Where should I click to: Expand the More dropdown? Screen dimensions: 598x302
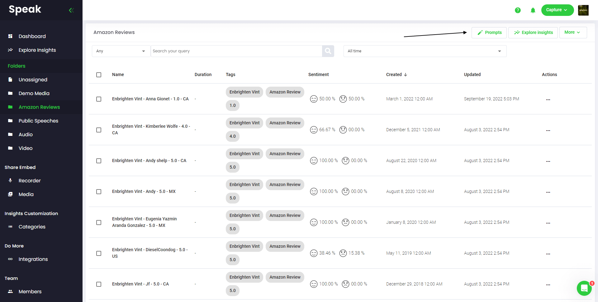[573, 32]
